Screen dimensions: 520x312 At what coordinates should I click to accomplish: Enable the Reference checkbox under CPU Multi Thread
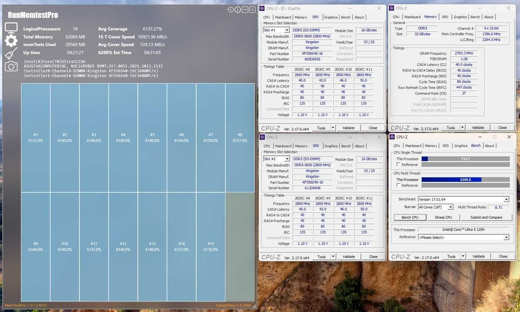[399, 185]
